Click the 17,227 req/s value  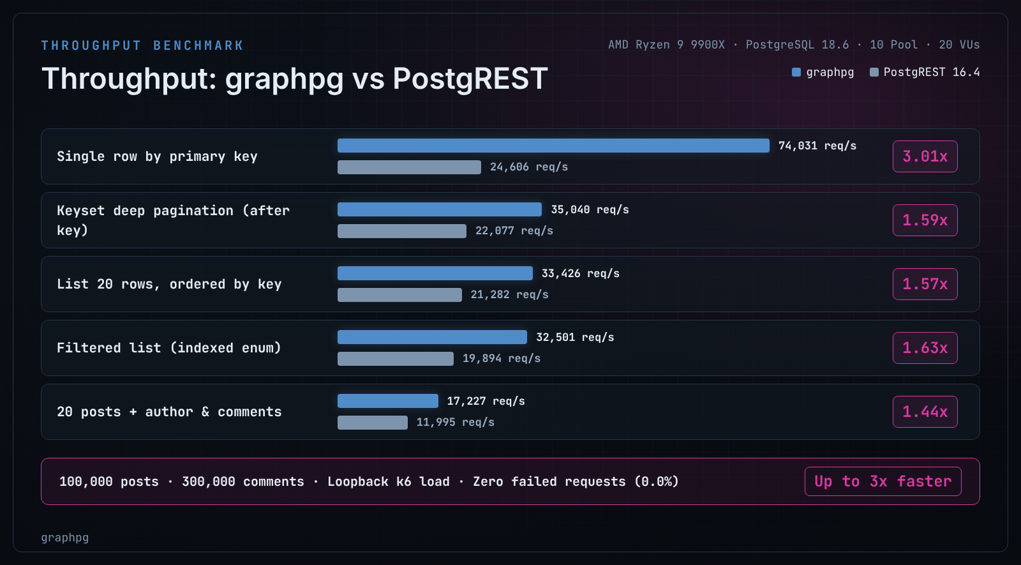click(x=486, y=401)
